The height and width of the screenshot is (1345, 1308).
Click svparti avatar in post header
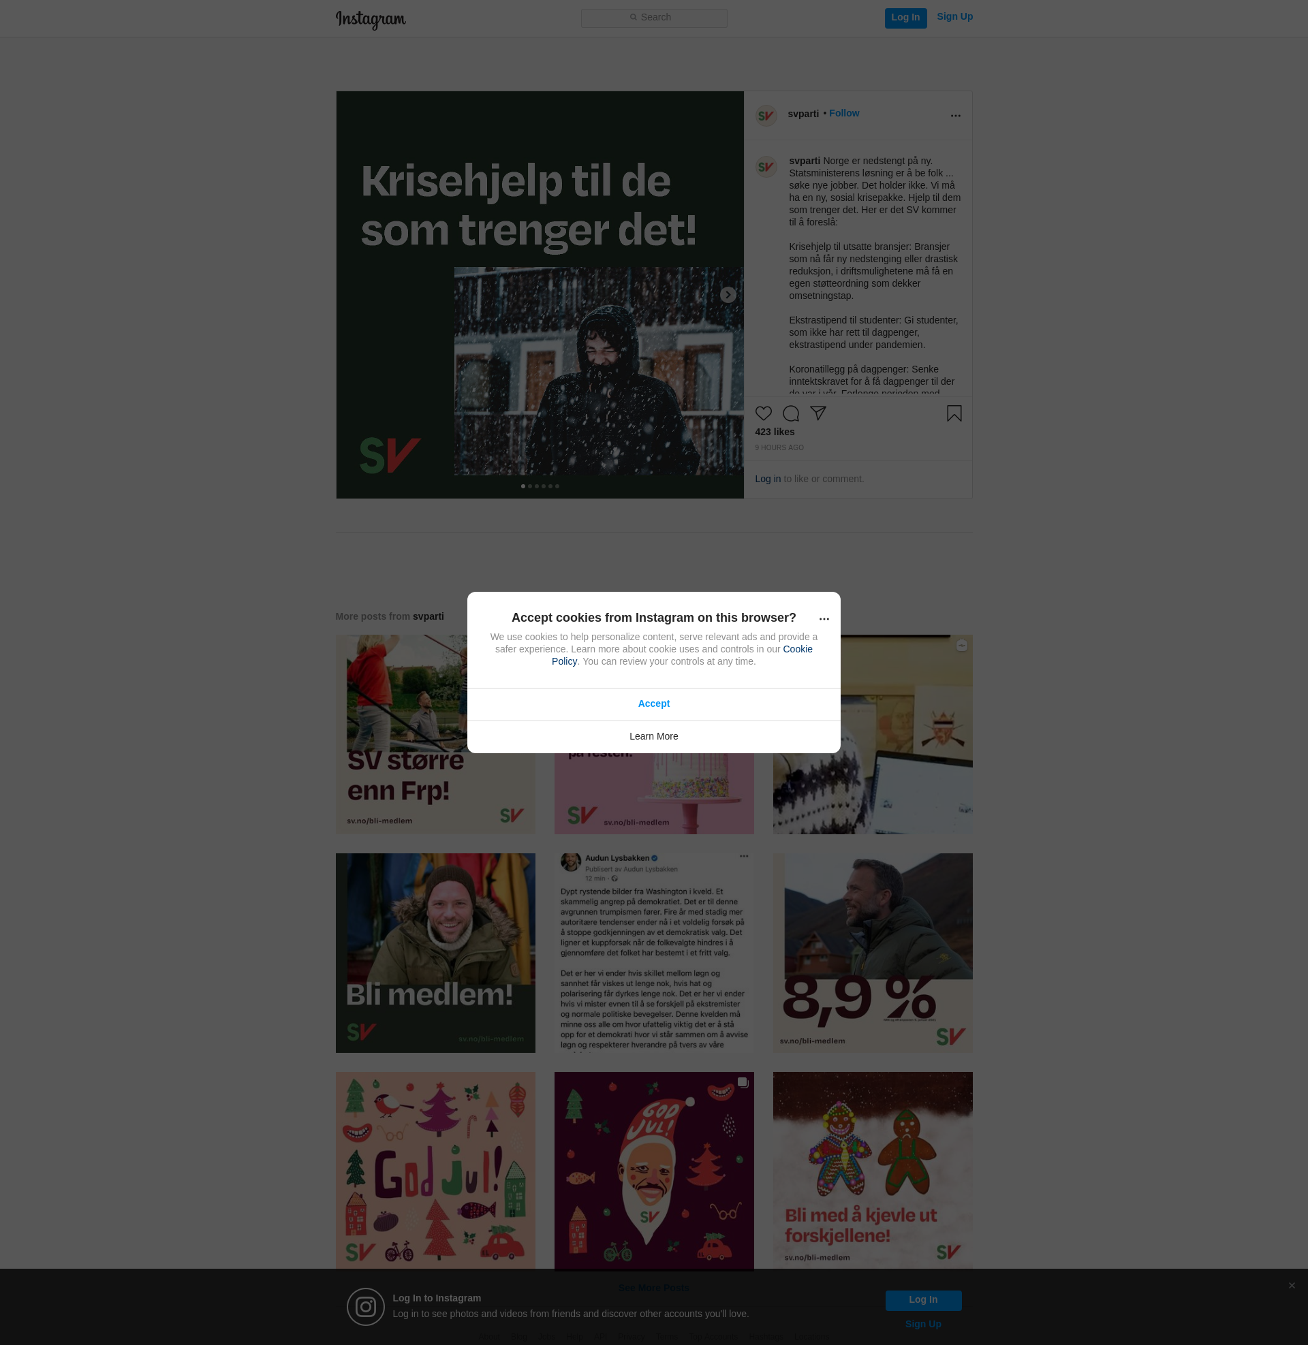[x=766, y=115]
